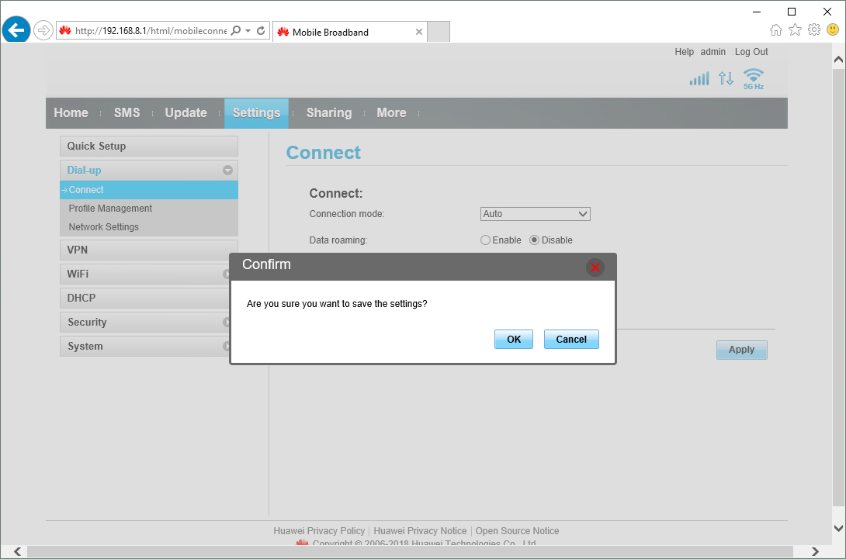
Task: Click the browser forward arrow button
Action: point(43,30)
